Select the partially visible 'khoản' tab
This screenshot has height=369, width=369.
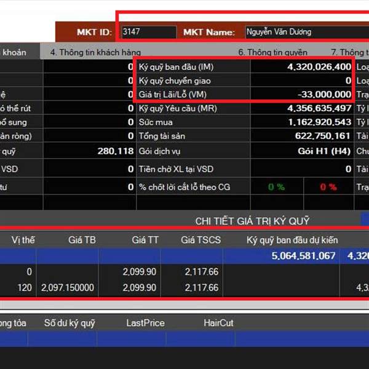(x=14, y=52)
